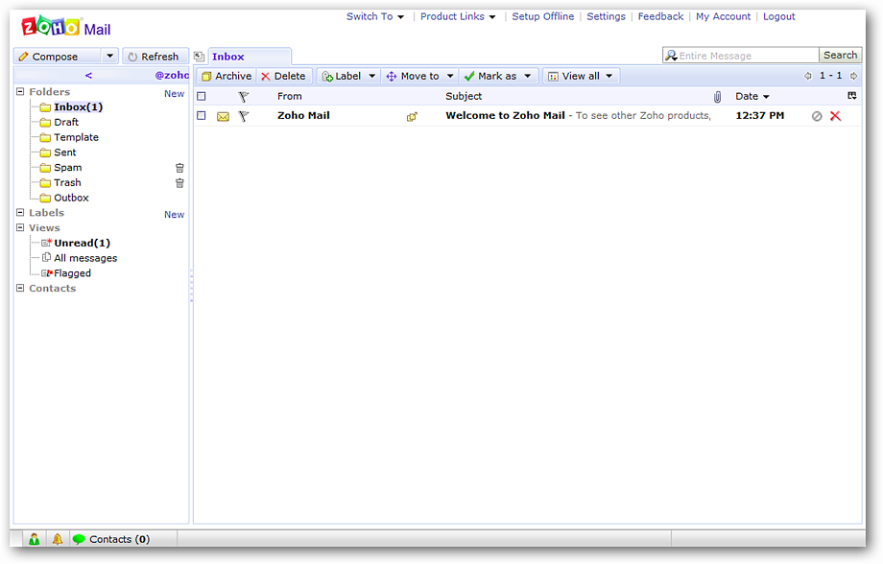Open the Switch To menu

[x=375, y=17]
